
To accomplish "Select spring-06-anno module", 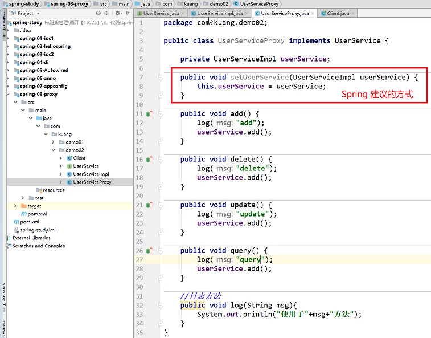I will pos(35,78).
